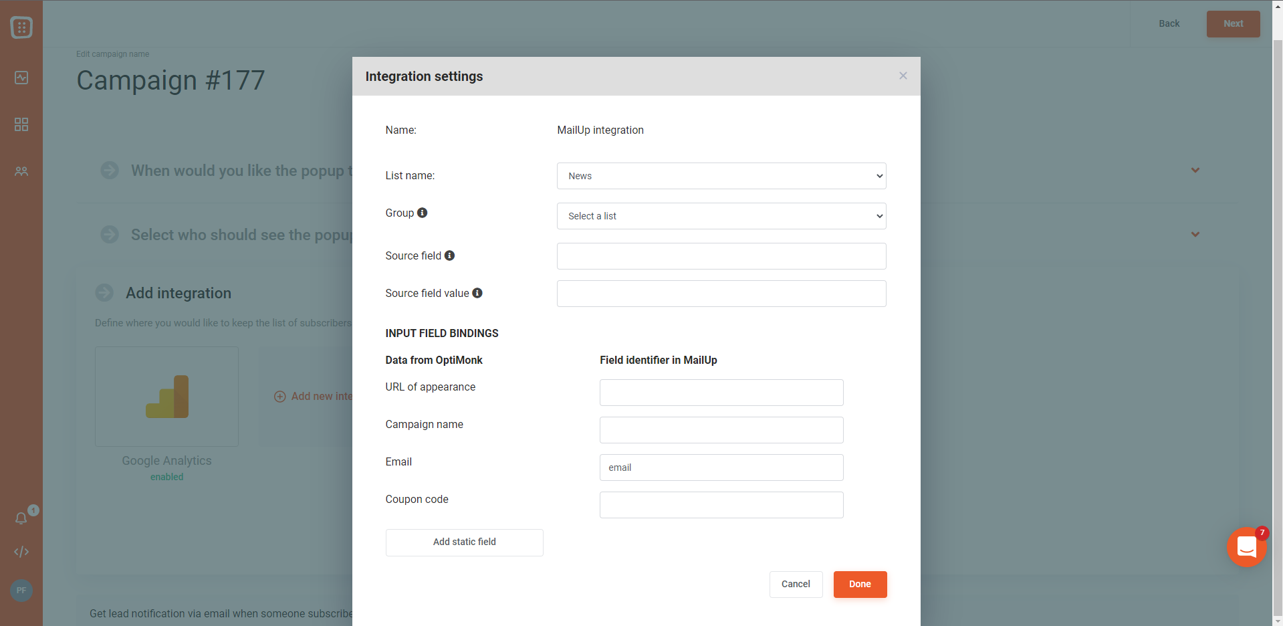Image resolution: width=1283 pixels, height=626 pixels.
Task: Click the Add static field button
Action: coord(465,542)
